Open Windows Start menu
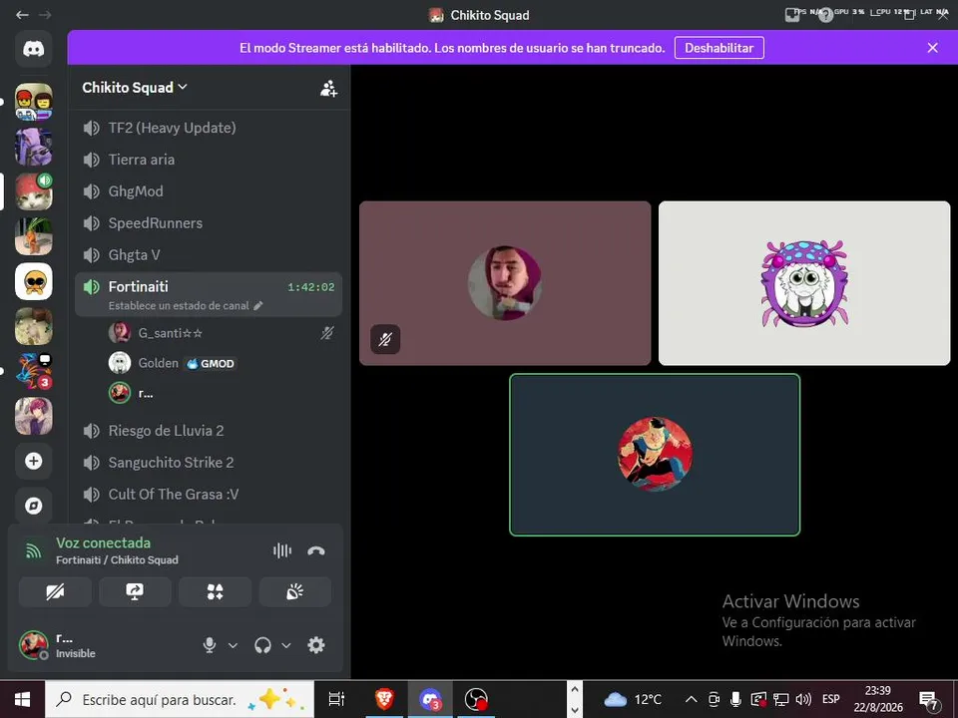 tap(23, 699)
